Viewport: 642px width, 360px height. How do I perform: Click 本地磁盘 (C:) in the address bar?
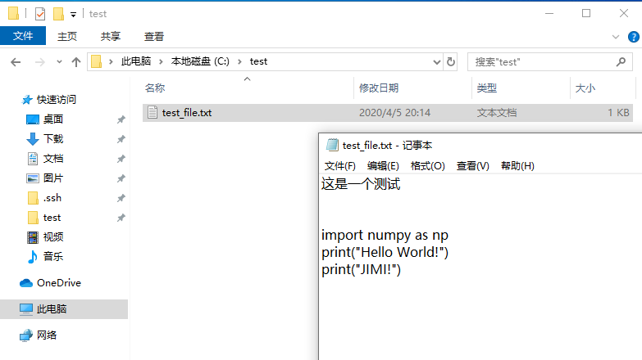[x=200, y=61]
